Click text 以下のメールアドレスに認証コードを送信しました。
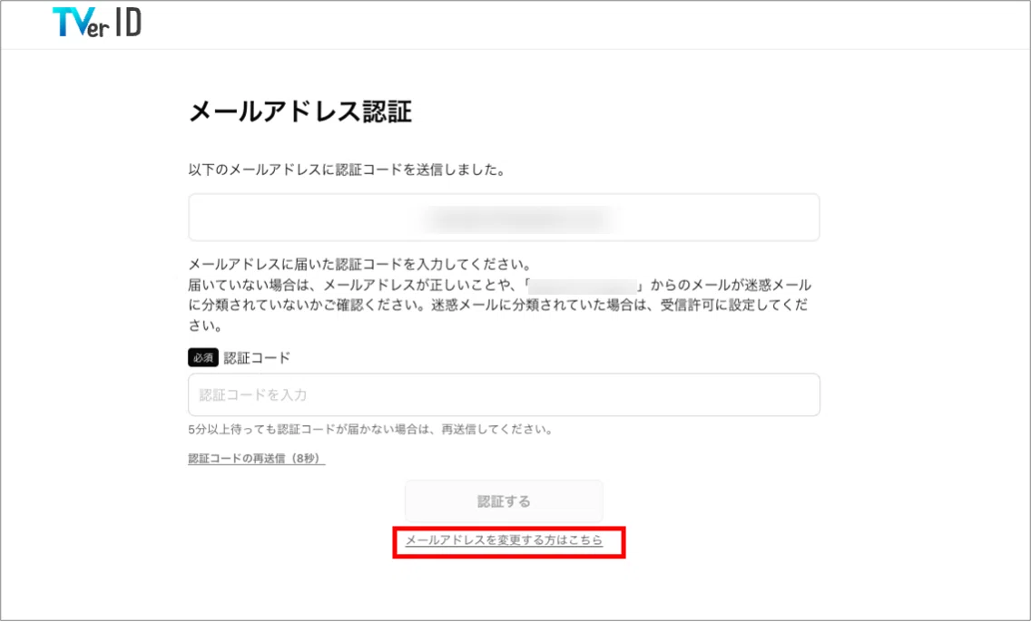This screenshot has height=622, width=1031. tap(347, 170)
